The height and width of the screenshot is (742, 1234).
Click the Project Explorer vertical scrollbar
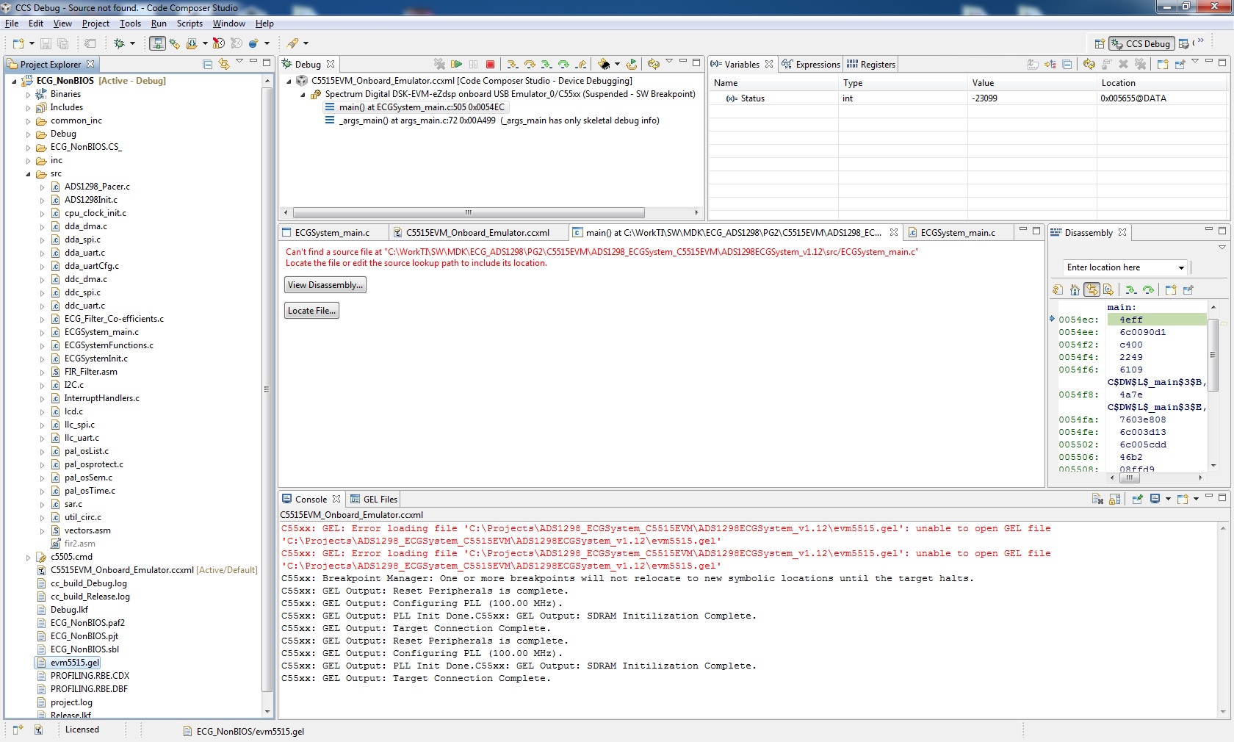pyautogui.click(x=267, y=389)
